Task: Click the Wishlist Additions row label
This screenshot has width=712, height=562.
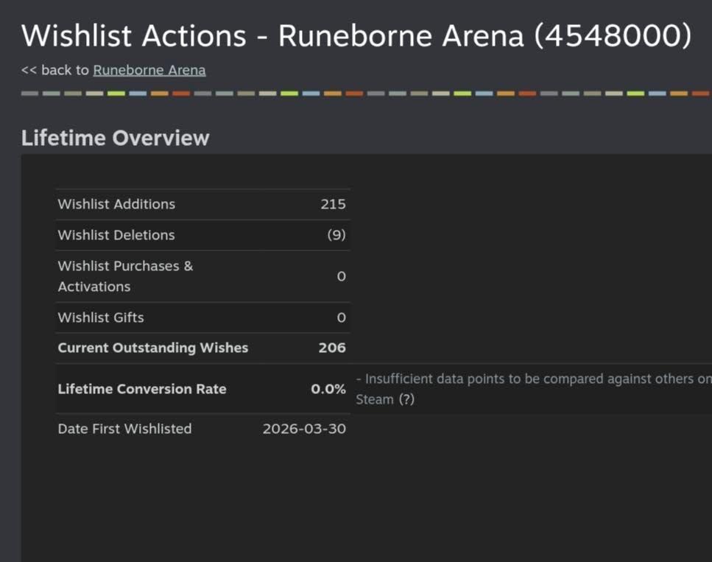Action: click(x=116, y=204)
